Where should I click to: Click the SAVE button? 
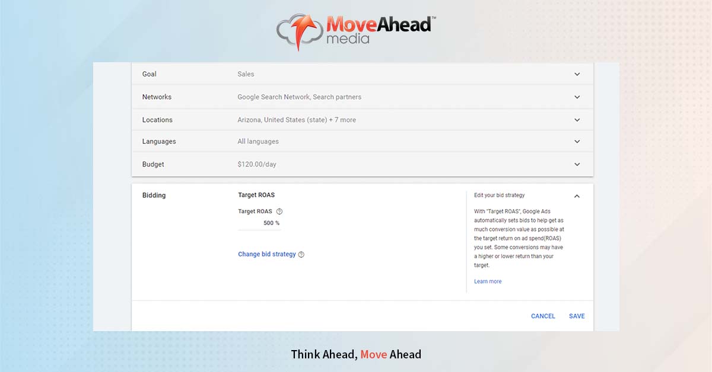point(577,316)
